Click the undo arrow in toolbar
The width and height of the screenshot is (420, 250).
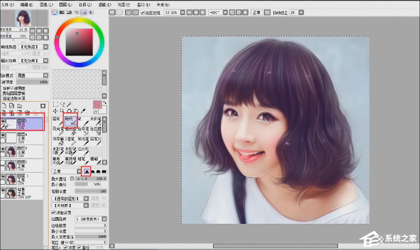pyautogui.click(x=112, y=13)
